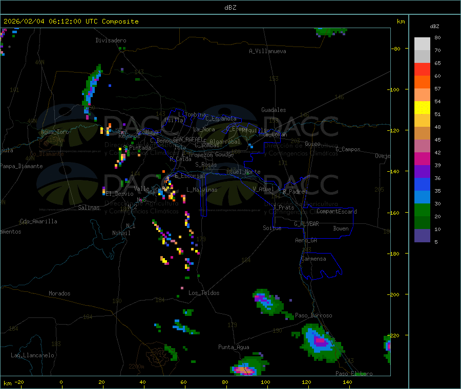
Task: Select the G_ALVEAR label
Action: 306,224
